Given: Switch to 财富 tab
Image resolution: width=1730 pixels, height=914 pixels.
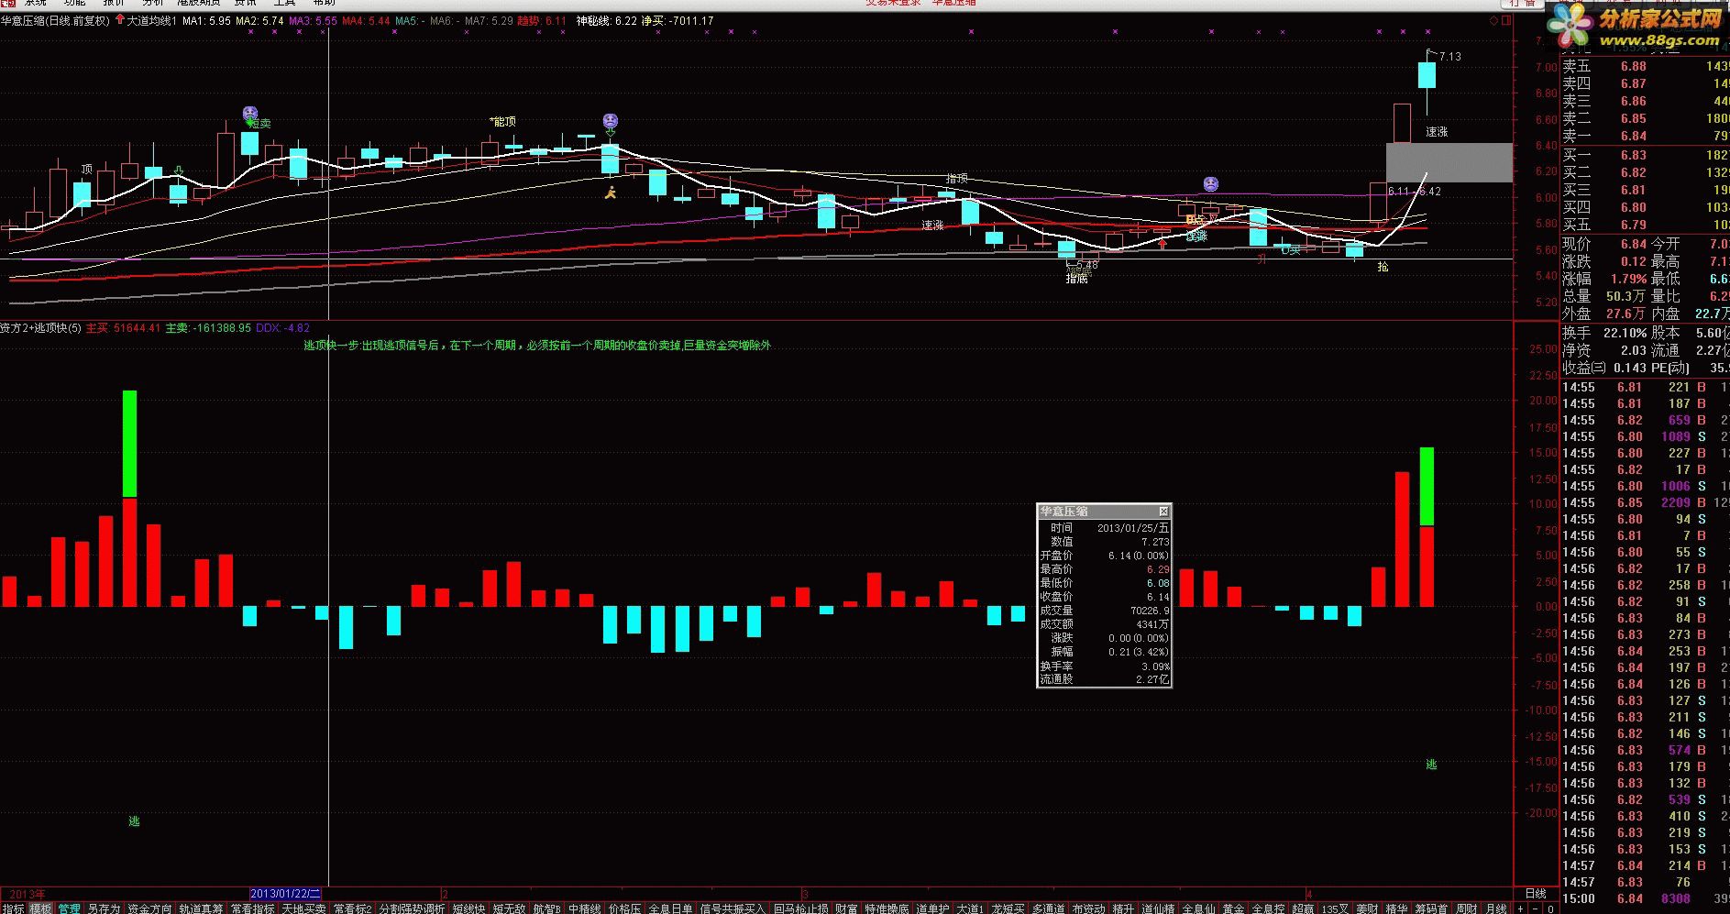Looking at the screenshot, I should click(x=846, y=908).
